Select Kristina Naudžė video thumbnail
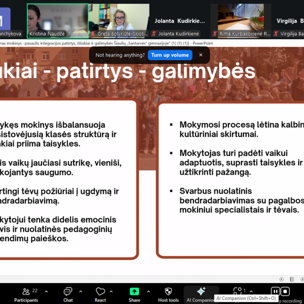304x304 pixels. 57,20
